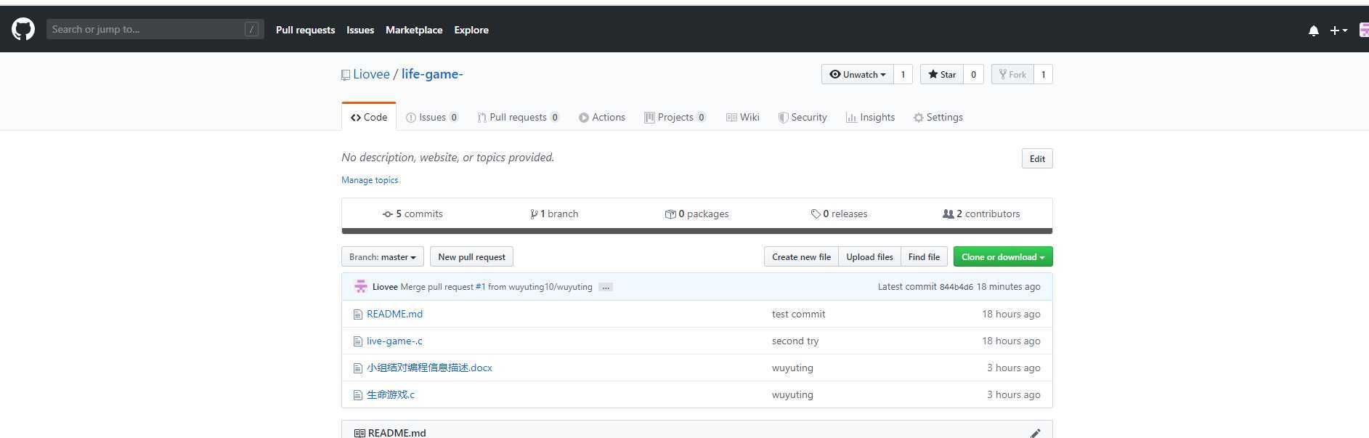This screenshot has height=438, width=1369.
Task: Star the repository
Action: point(942,74)
